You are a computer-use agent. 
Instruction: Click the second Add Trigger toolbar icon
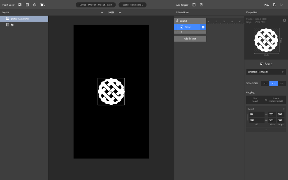point(201,5)
